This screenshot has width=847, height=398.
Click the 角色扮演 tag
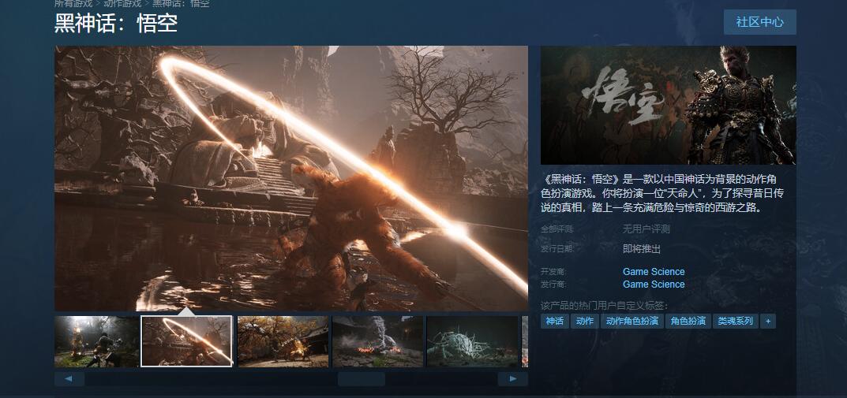688,322
